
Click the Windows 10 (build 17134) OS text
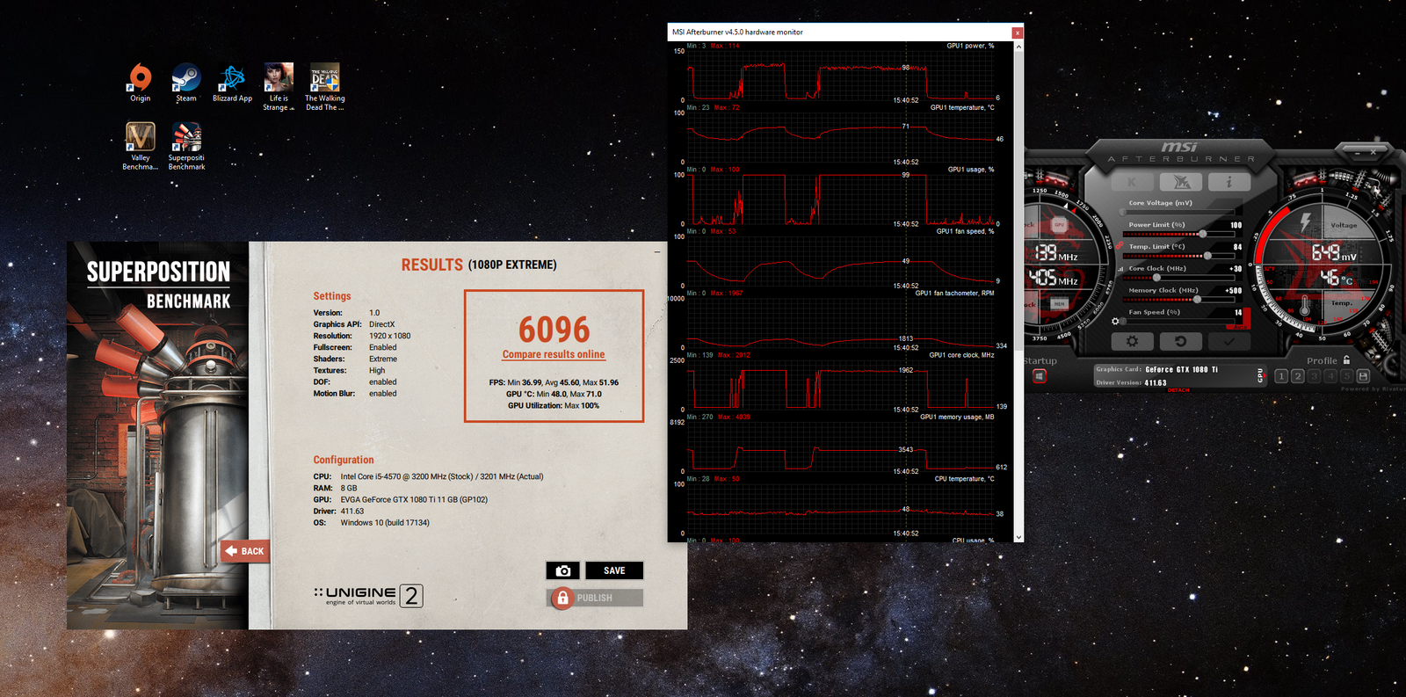point(385,522)
